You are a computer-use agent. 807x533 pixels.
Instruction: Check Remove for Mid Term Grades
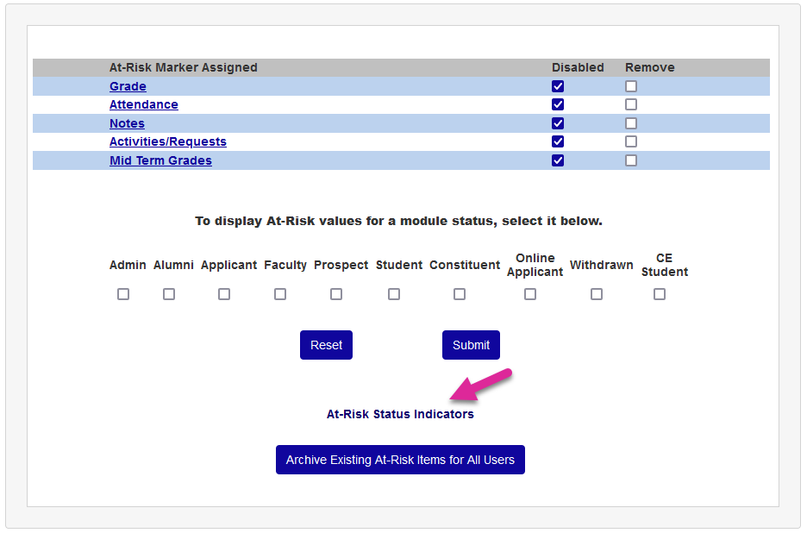click(631, 160)
